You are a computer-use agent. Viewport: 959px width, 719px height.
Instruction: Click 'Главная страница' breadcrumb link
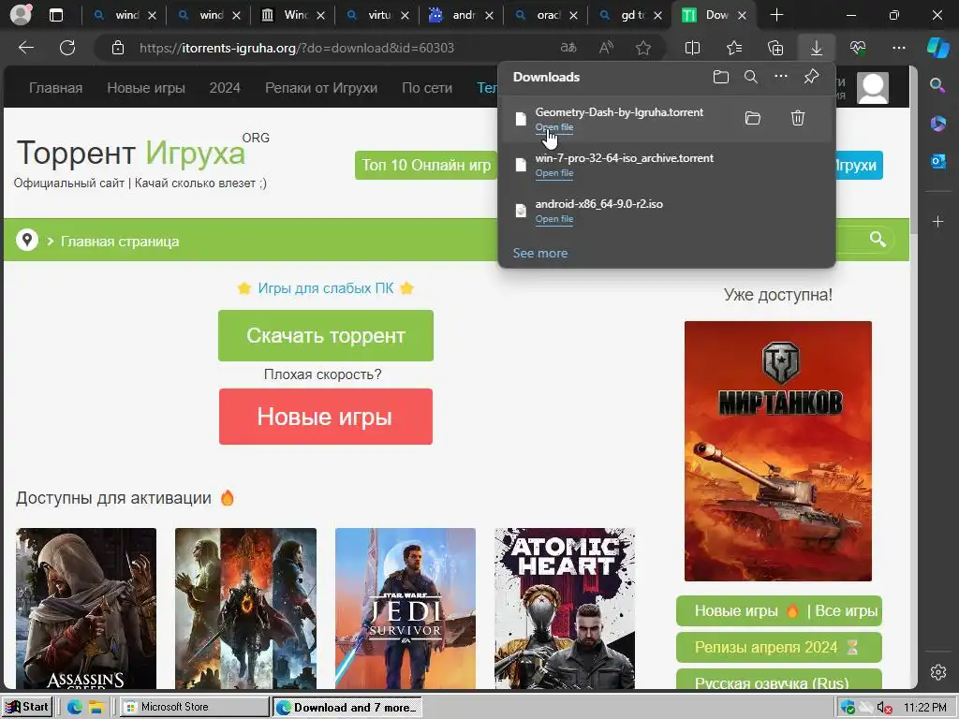point(120,242)
